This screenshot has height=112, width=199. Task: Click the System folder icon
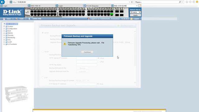(x=7, y=26)
